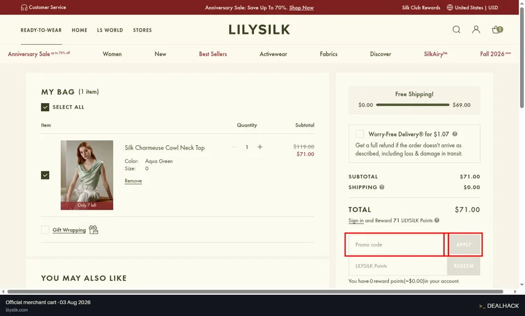Open the Activewear category
525x316 pixels.
(x=273, y=54)
